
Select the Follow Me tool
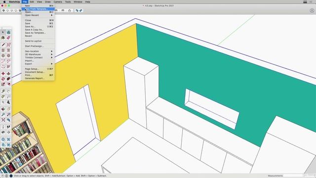(x=8, y=79)
